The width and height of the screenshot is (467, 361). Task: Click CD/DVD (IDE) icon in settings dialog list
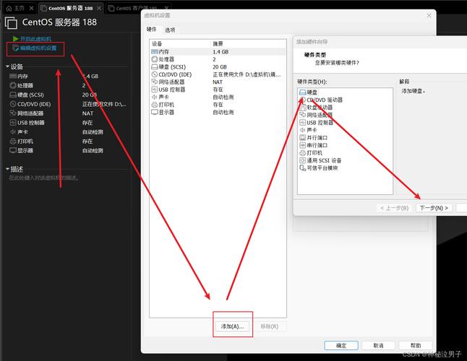pos(155,74)
